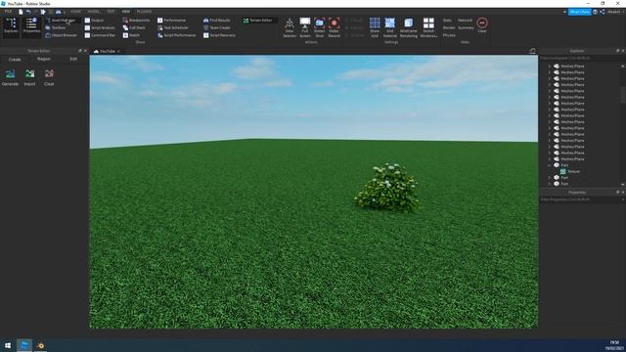Open Switch Windows dropdown
This screenshot has width=626, height=352.
[x=428, y=27]
